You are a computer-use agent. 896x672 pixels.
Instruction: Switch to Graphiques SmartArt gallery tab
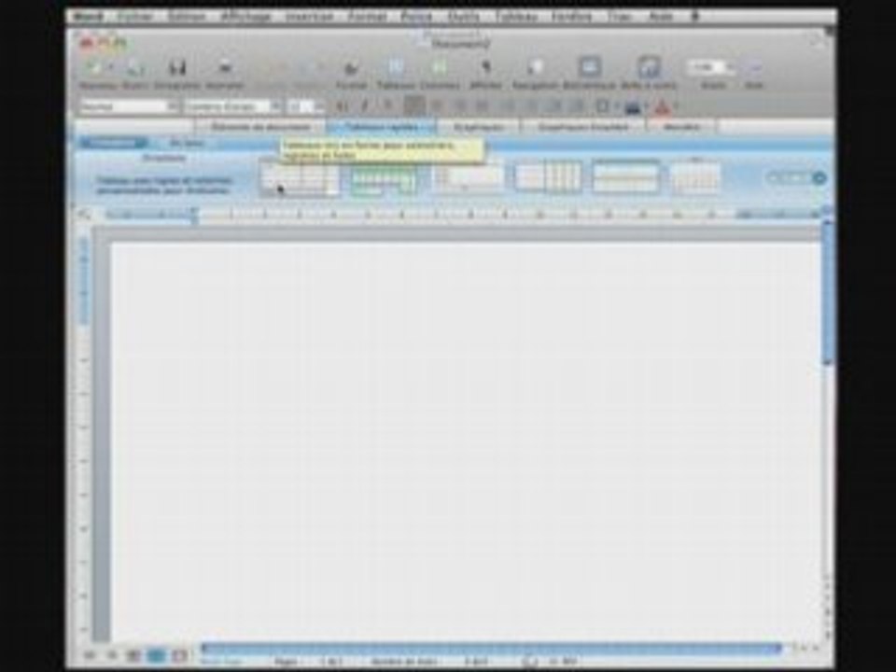[583, 126]
